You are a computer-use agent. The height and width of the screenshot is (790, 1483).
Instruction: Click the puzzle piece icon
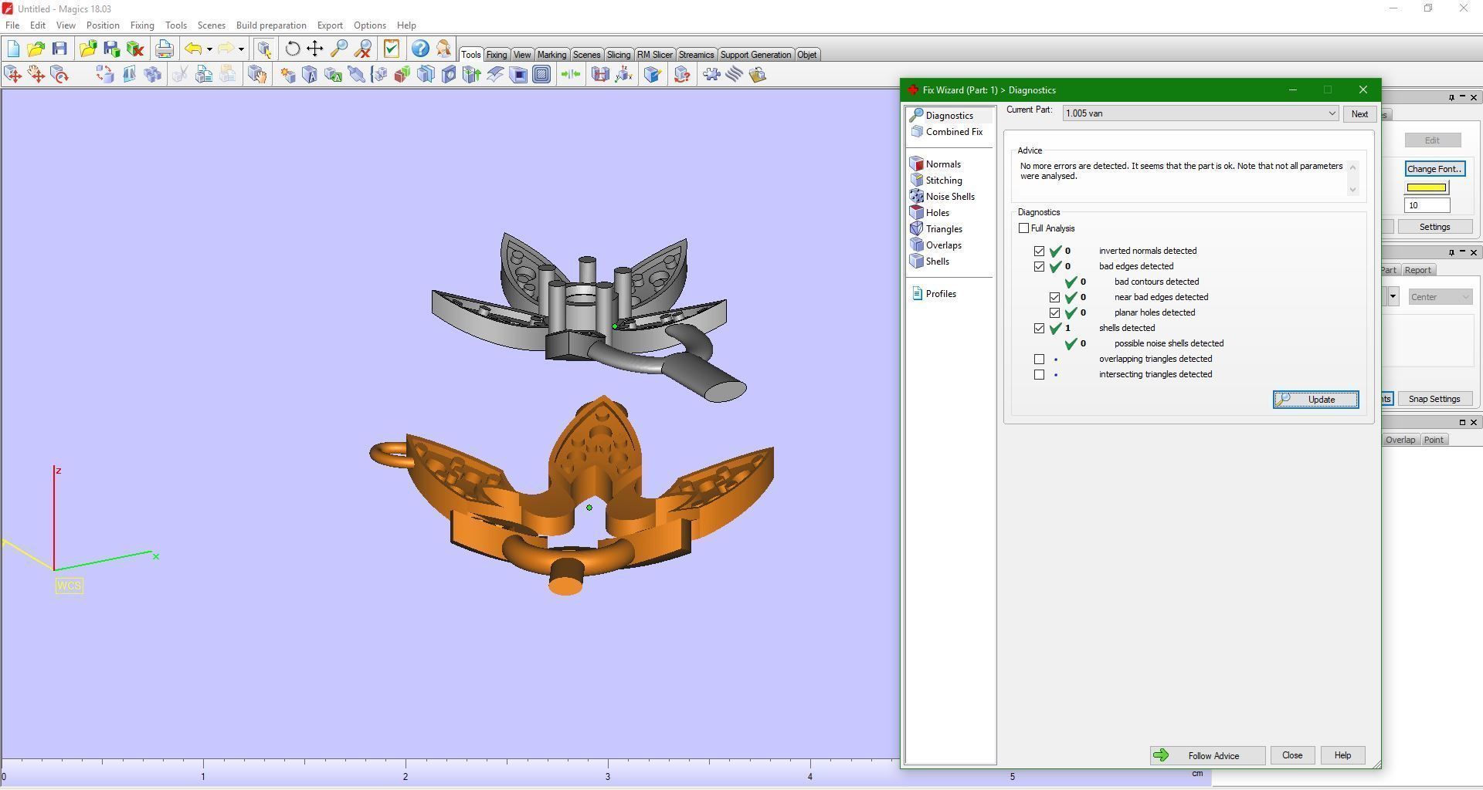(711, 75)
